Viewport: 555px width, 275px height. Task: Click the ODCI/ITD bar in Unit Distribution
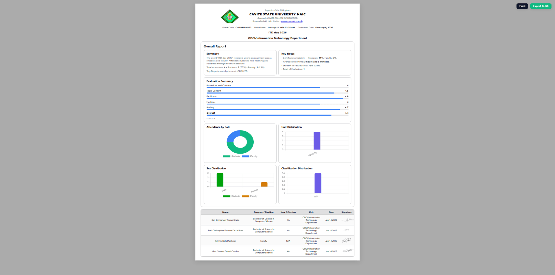click(317, 141)
